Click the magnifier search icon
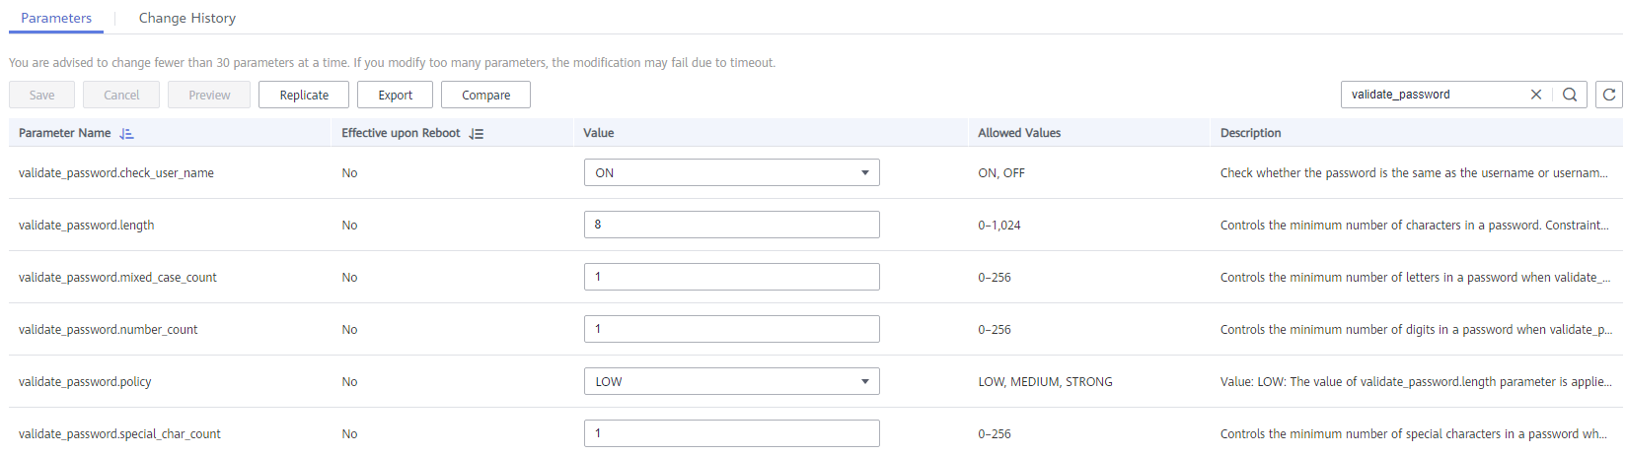 coord(1570,95)
